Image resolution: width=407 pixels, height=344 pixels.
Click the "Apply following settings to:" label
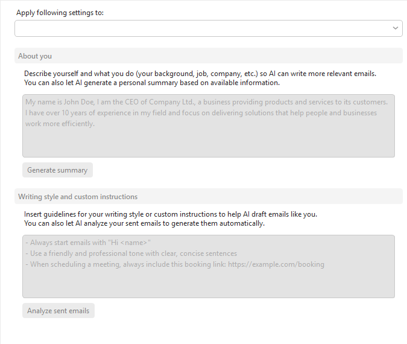60,13
